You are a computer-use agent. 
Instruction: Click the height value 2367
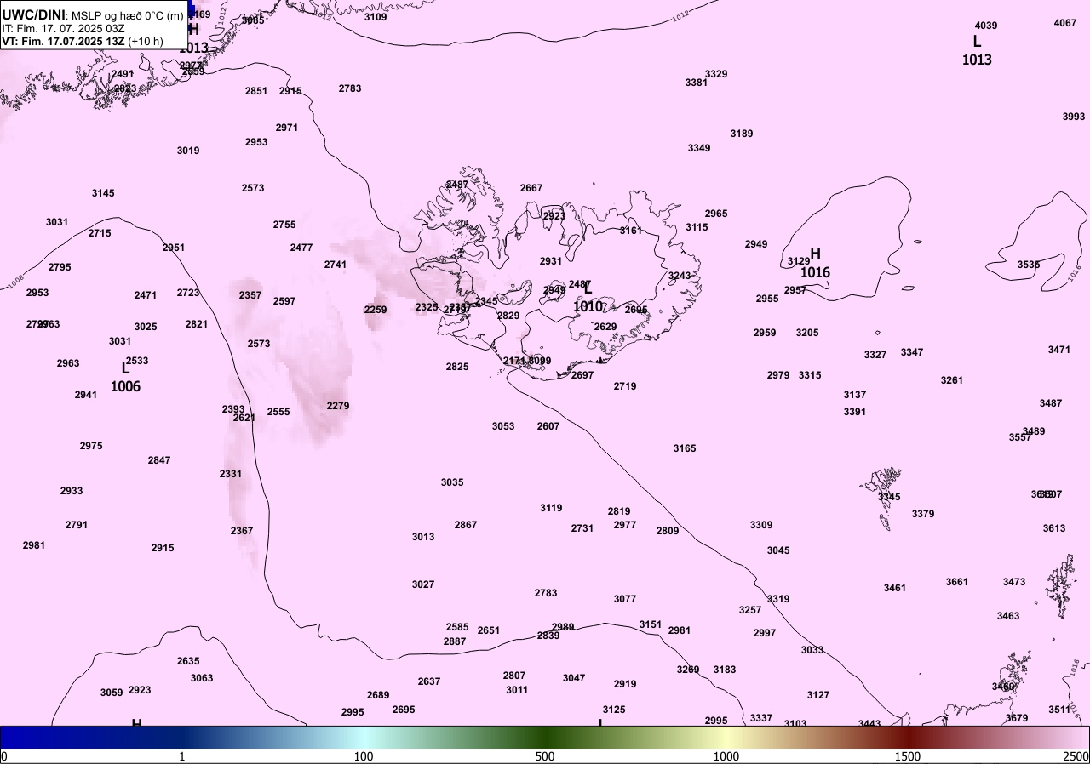coord(242,531)
